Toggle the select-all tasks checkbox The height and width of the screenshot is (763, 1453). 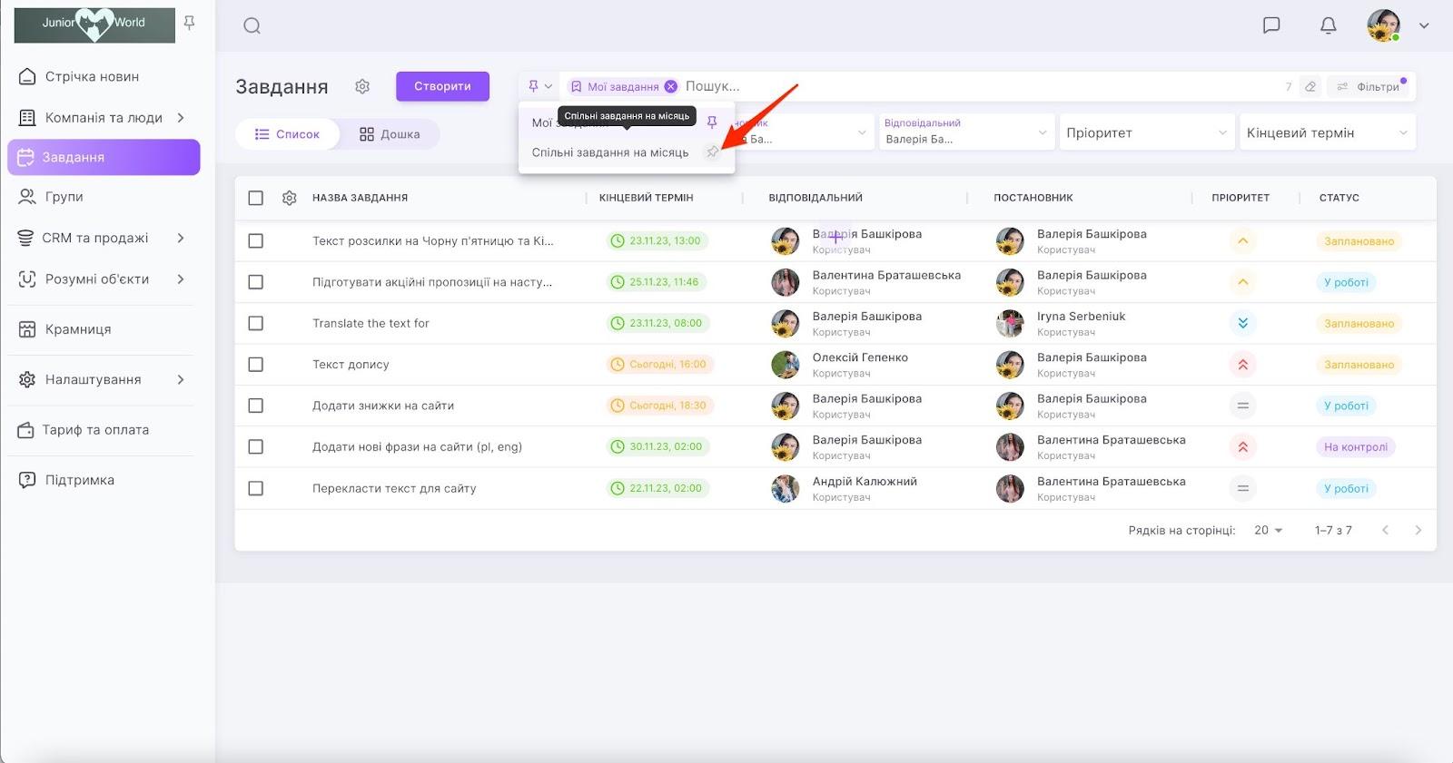click(256, 198)
